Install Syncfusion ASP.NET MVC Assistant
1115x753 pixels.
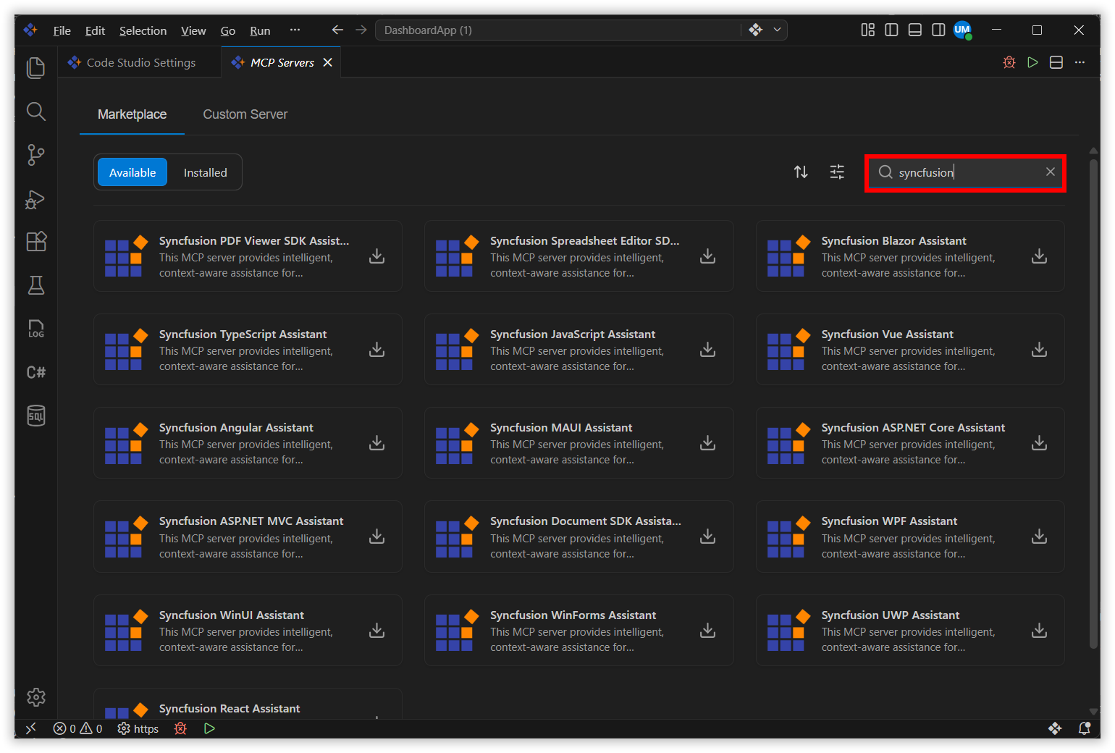(x=377, y=537)
